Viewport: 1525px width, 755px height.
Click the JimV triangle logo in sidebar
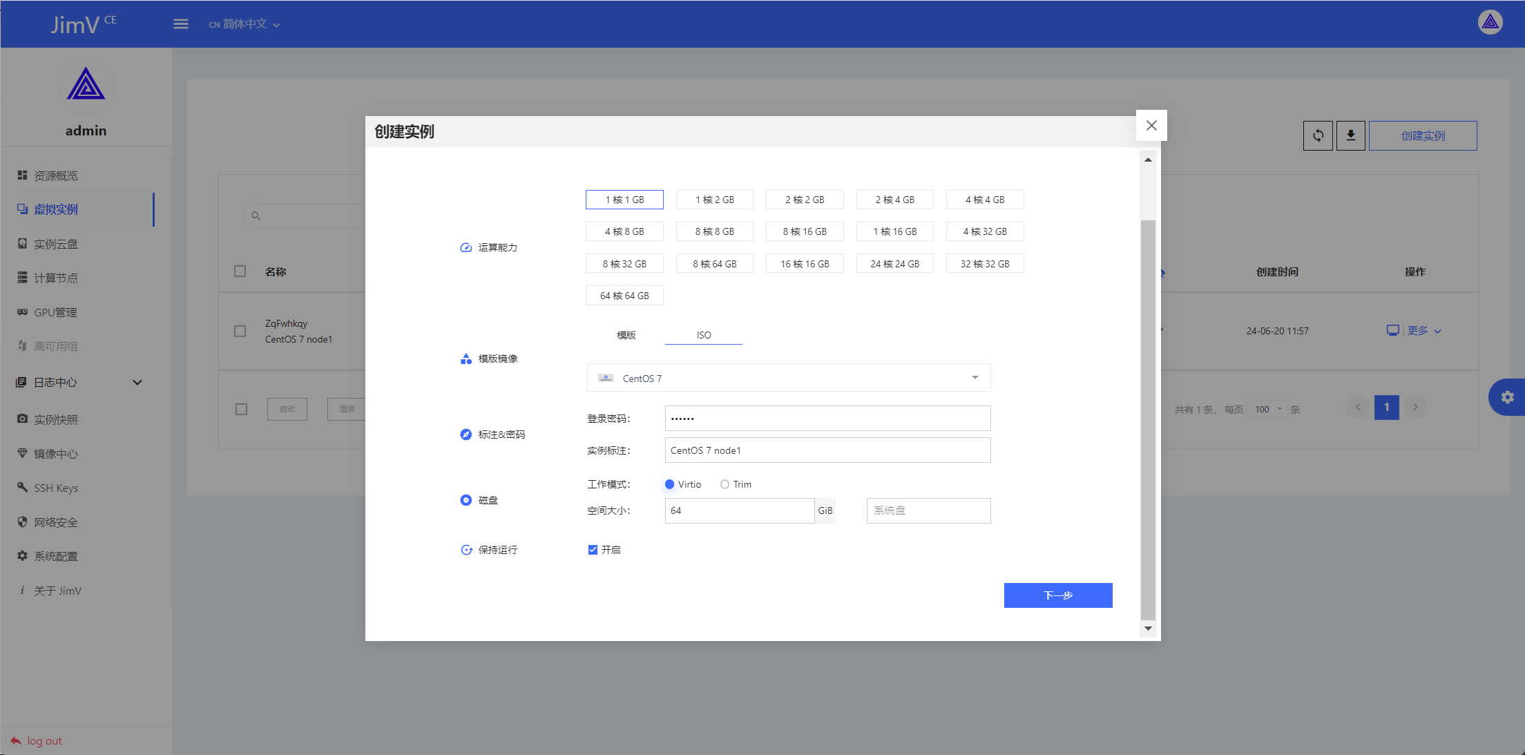coord(86,84)
